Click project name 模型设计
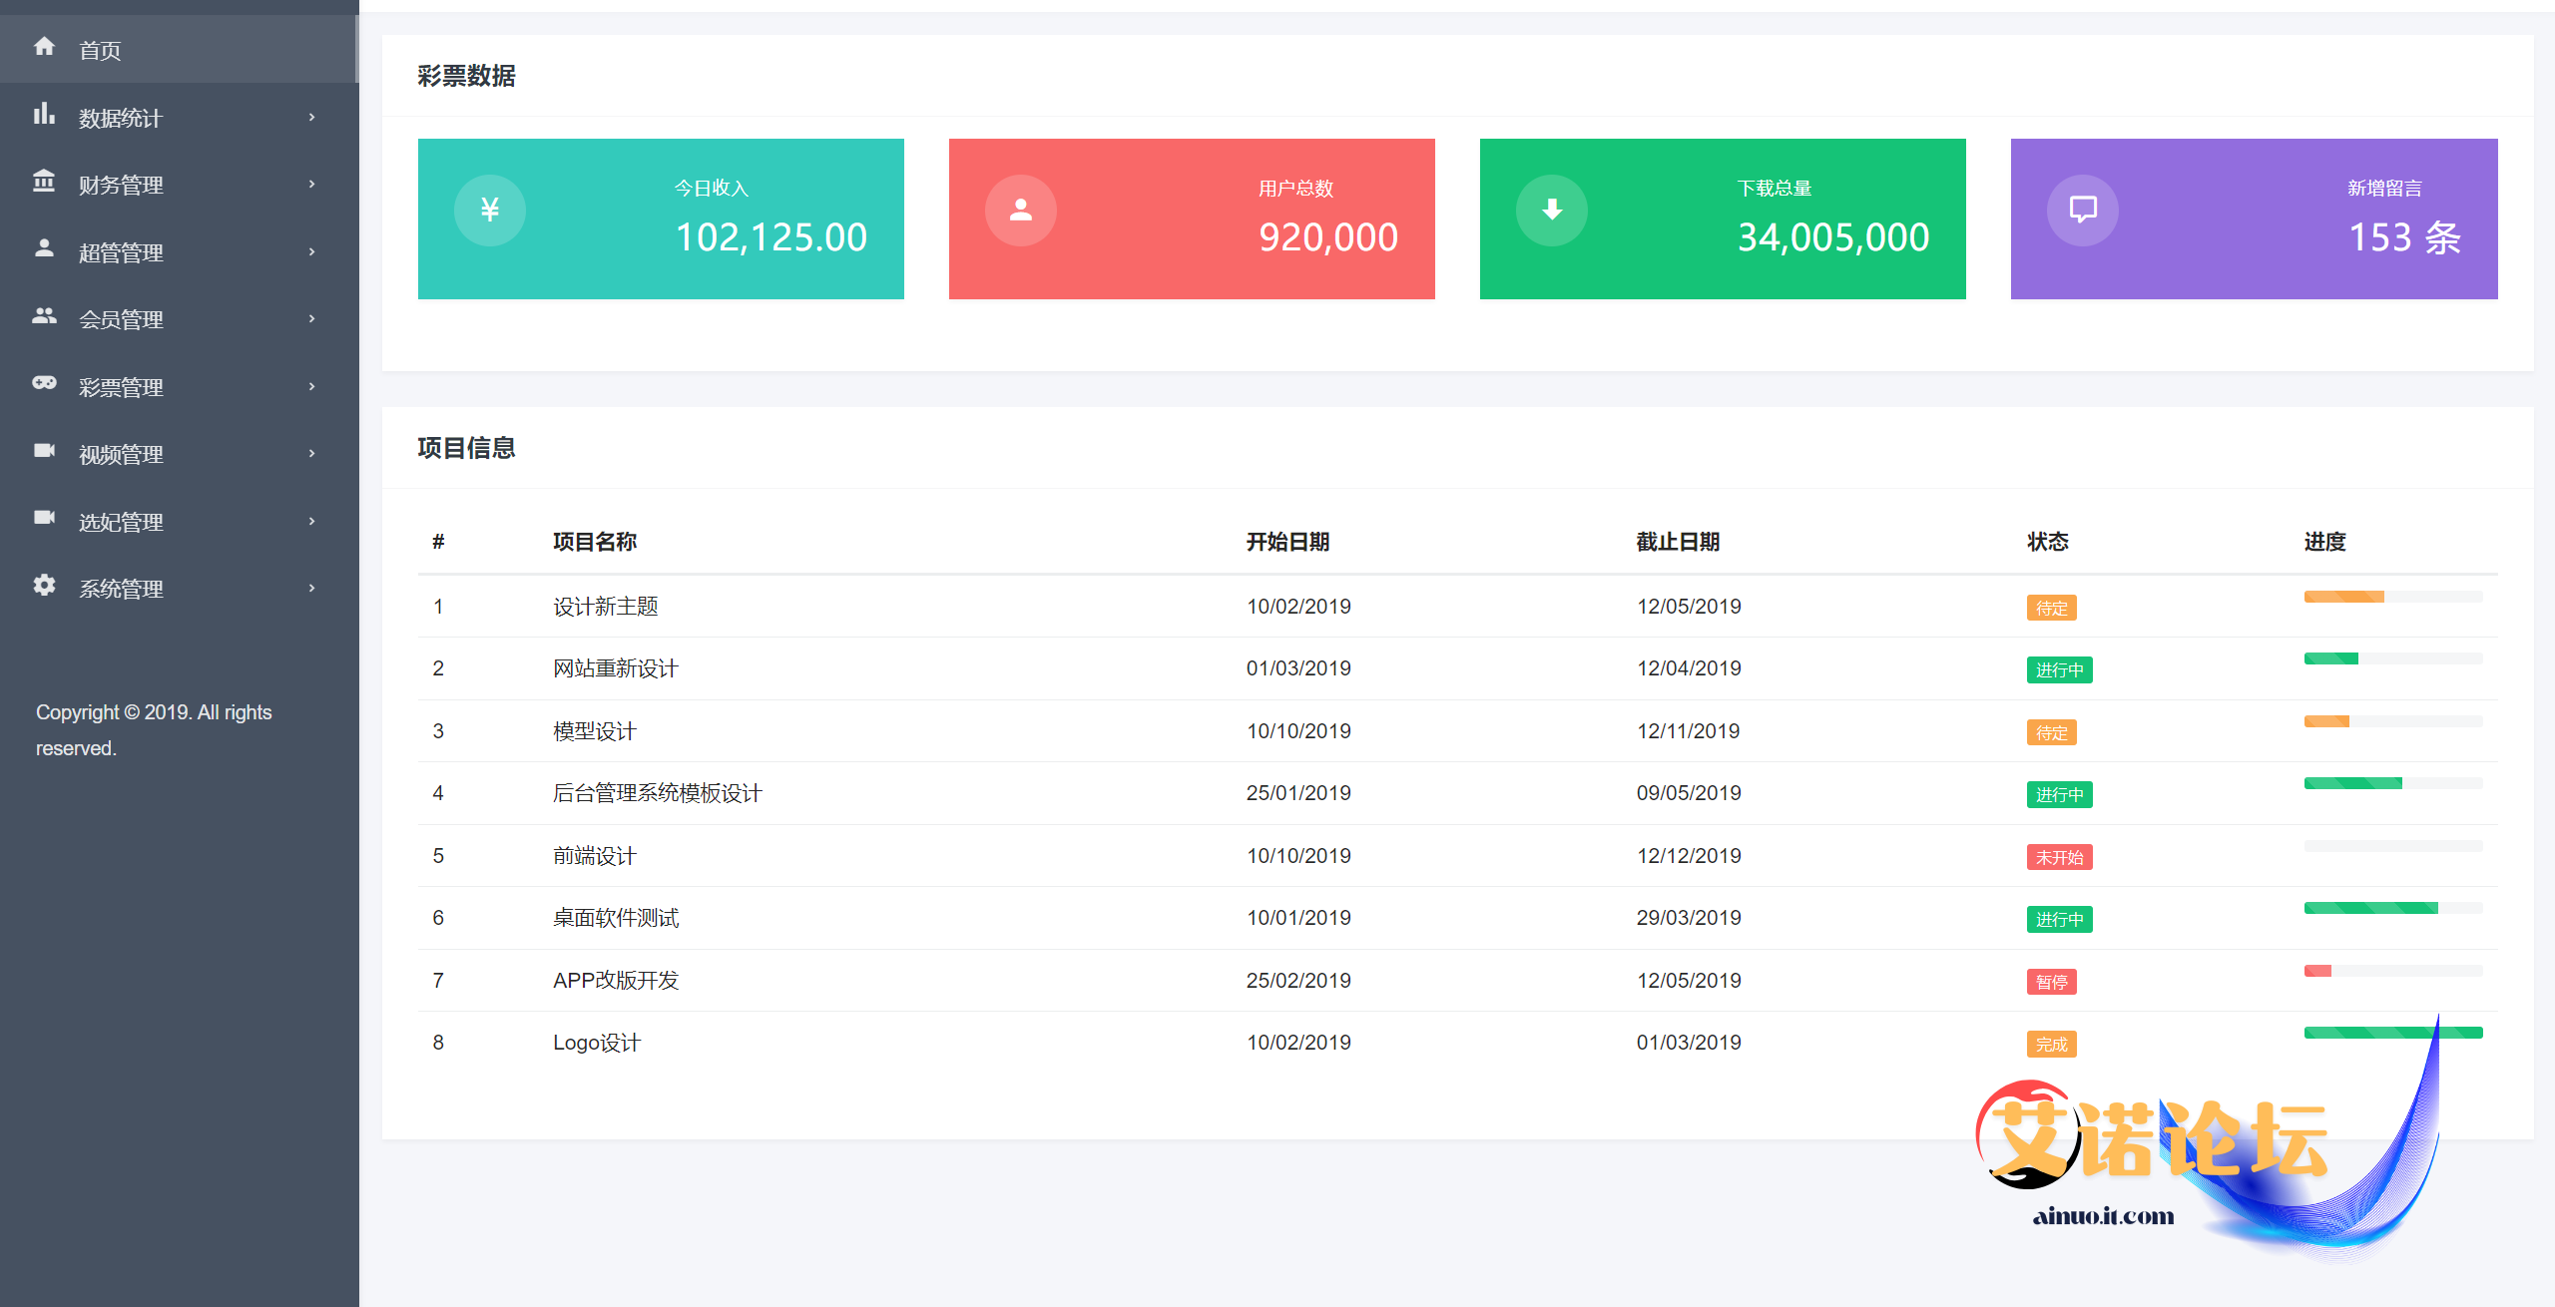Image resolution: width=2555 pixels, height=1307 pixels. (595, 731)
